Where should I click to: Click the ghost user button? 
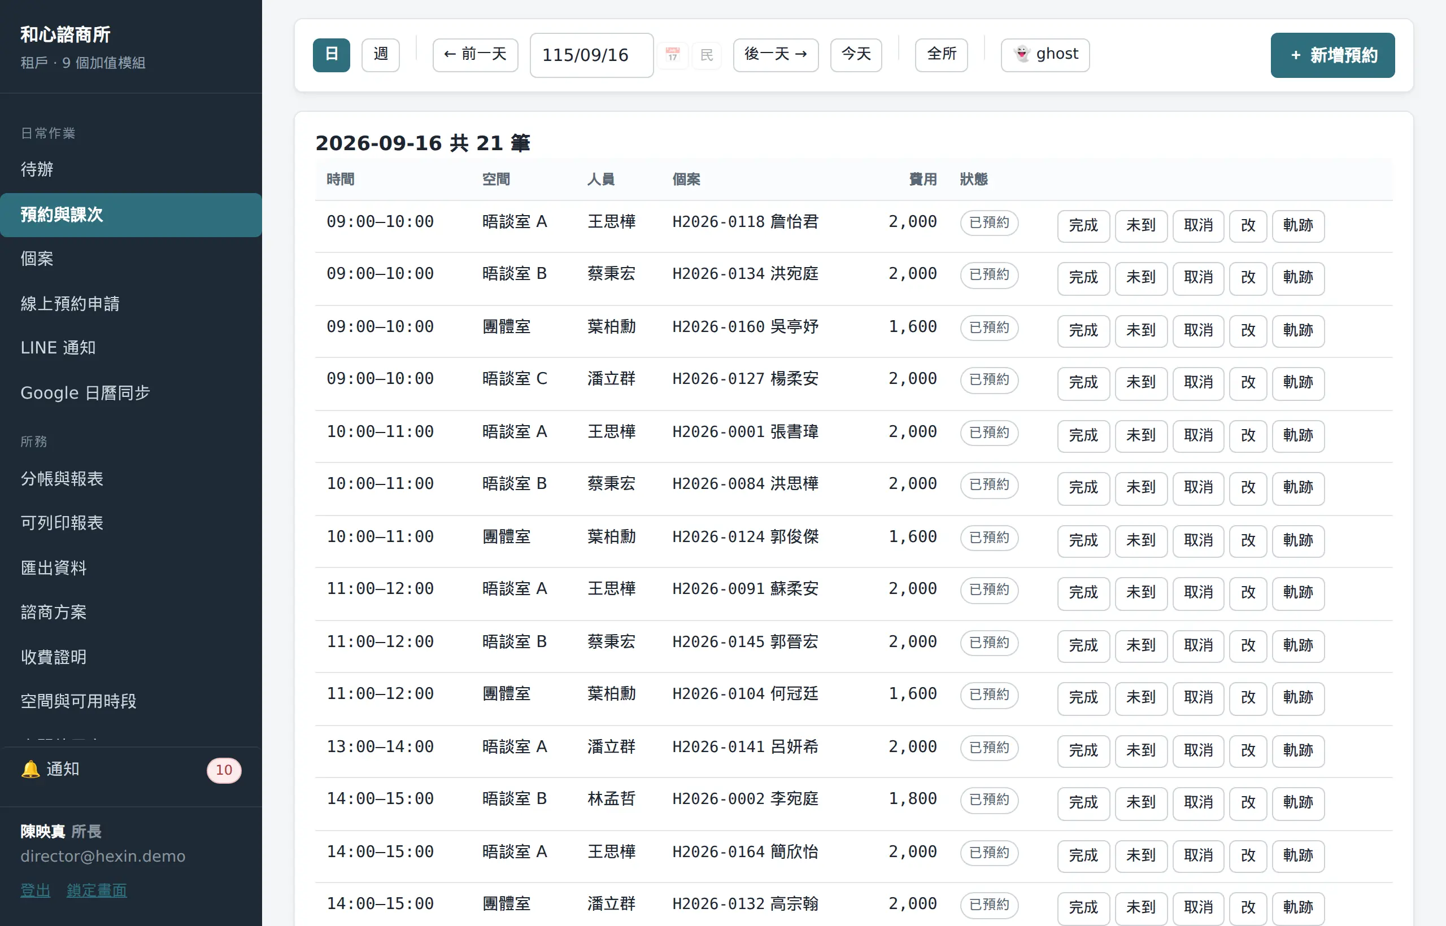(x=1045, y=55)
